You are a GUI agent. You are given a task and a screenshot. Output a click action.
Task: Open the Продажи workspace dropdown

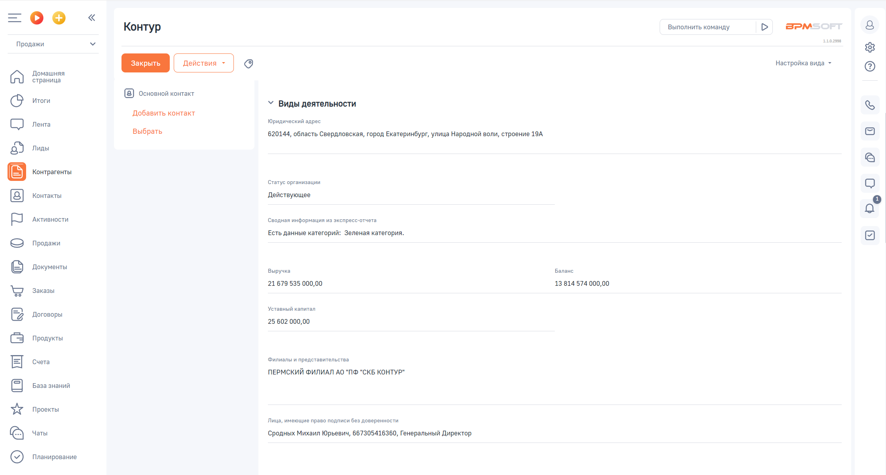pyautogui.click(x=53, y=44)
